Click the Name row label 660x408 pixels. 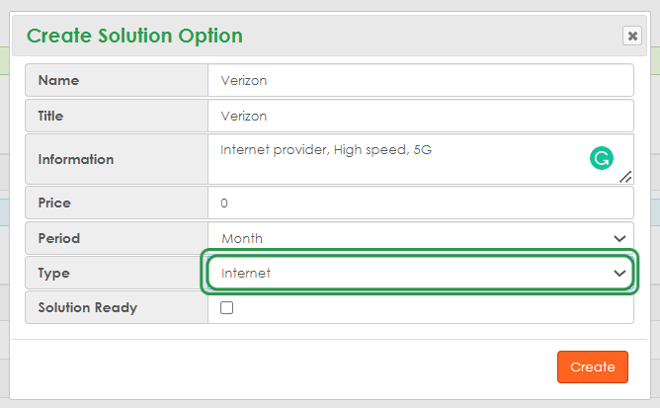coord(58,80)
